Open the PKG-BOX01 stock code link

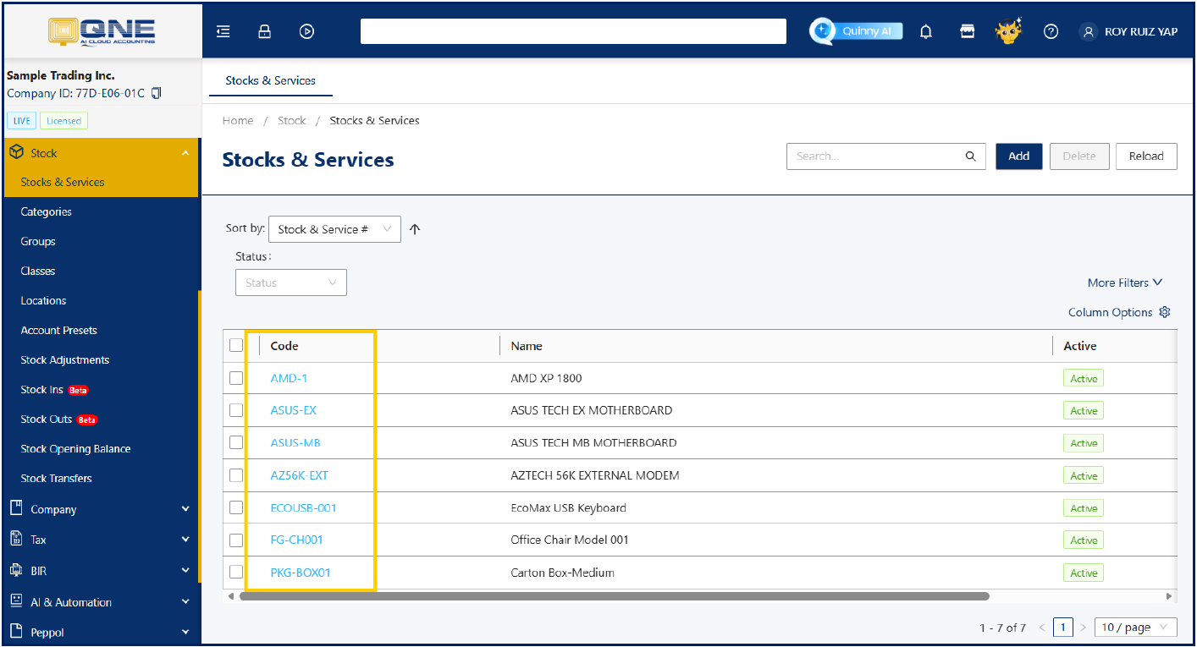[x=301, y=573]
